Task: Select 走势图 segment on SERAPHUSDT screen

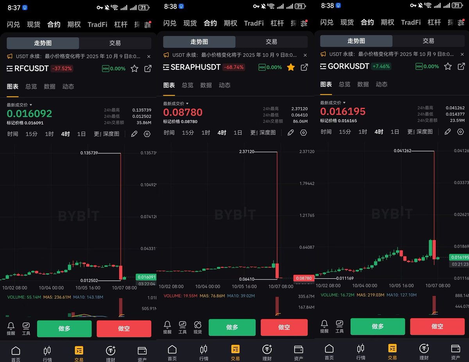Action: tap(199, 42)
